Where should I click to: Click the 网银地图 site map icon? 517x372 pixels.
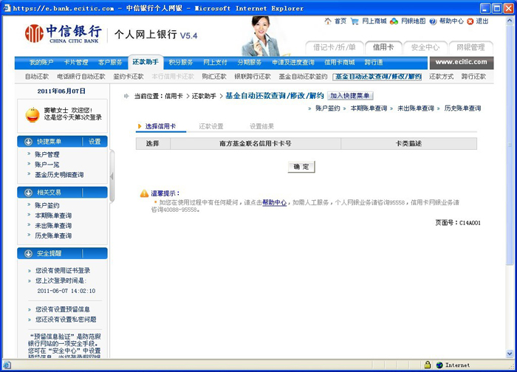coord(394,21)
